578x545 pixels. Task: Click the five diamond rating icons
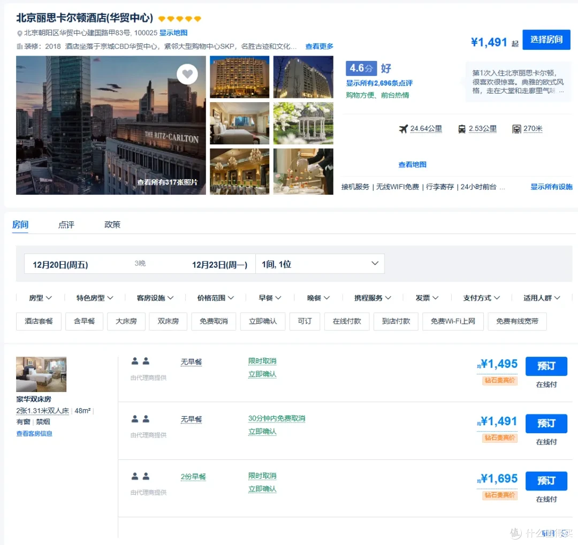179,18
